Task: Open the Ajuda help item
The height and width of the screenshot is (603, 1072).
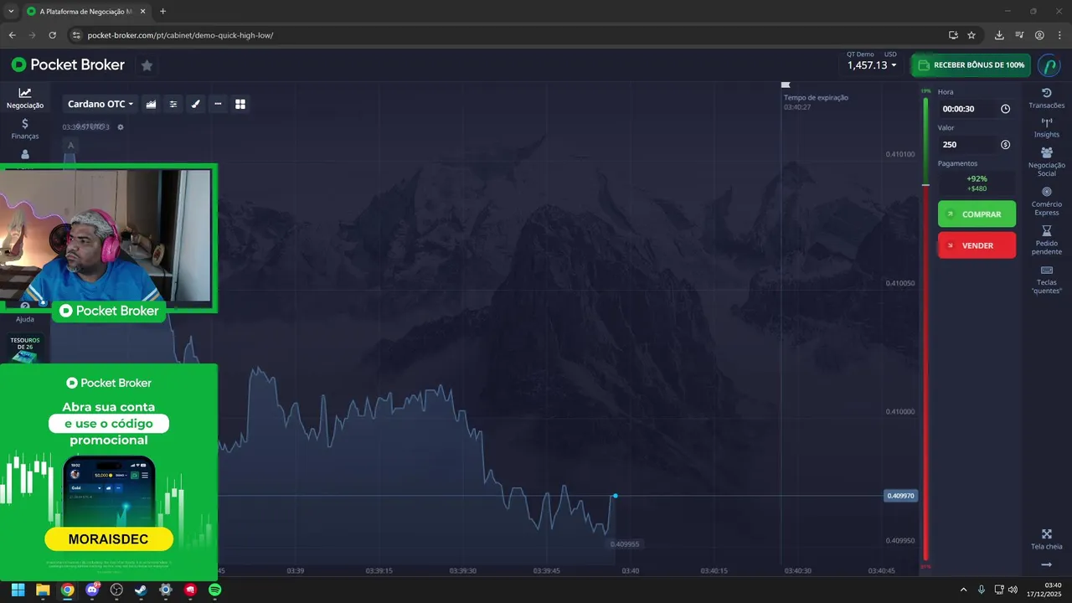Action: 25,314
